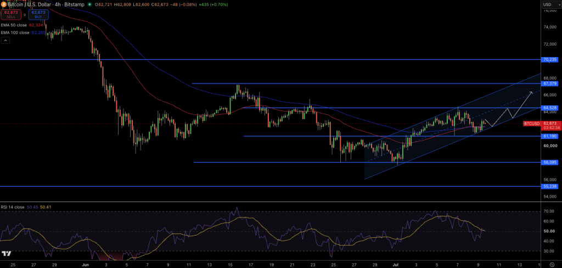Viewport: 562px width, 268px height.
Task: Open the Bitcoin / U.S. Dollar symbol title
Action: (x=45, y=4)
